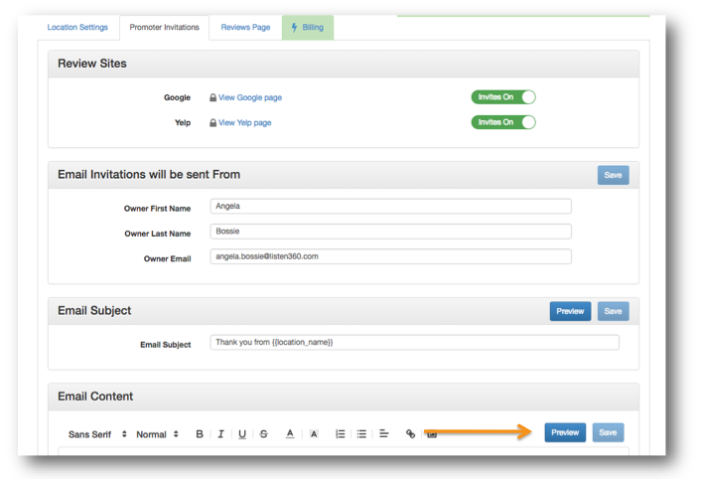Insert a hyperlink using the link icon
Image resolution: width=702 pixels, height=479 pixels.
click(410, 433)
